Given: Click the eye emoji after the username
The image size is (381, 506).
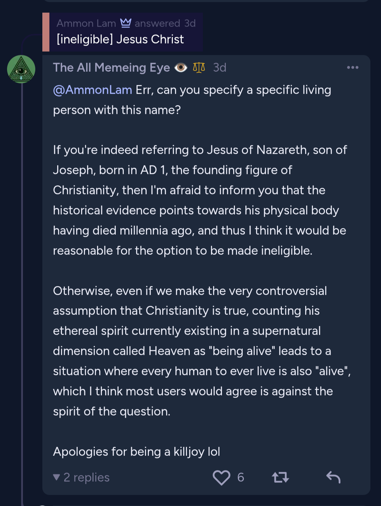Looking at the screenshot, I should click(x=181, y=67).
